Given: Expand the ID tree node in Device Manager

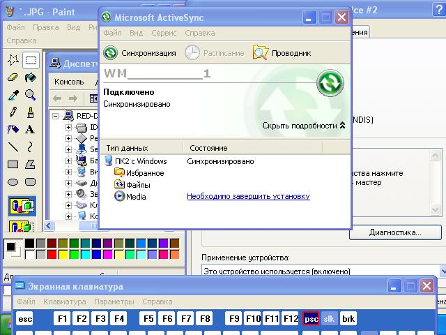Looking at the screenshot, I should point(68,127).
